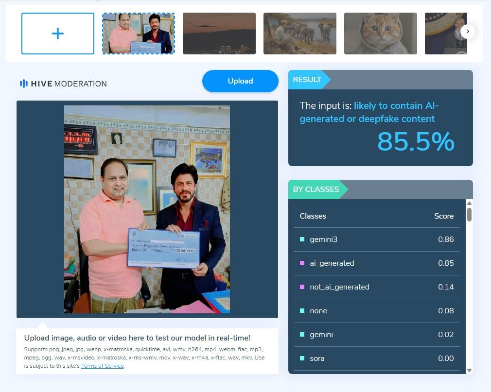Click the 85.5% result score

click(416, 142)
